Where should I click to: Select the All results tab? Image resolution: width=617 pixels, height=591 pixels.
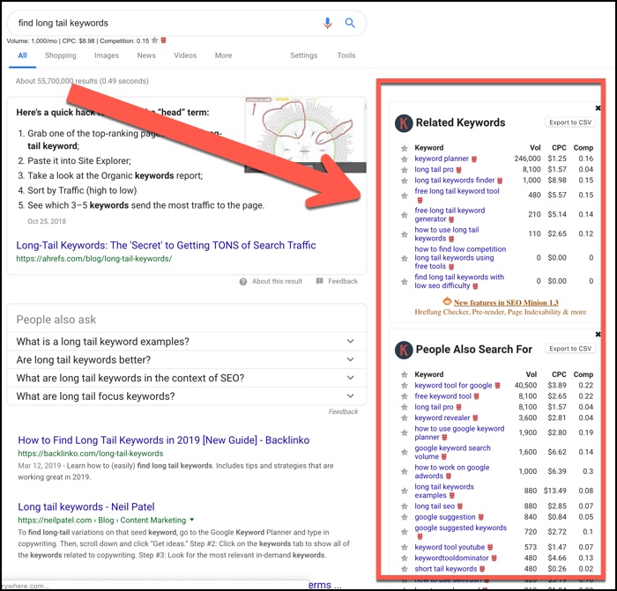tap(22, 55)
